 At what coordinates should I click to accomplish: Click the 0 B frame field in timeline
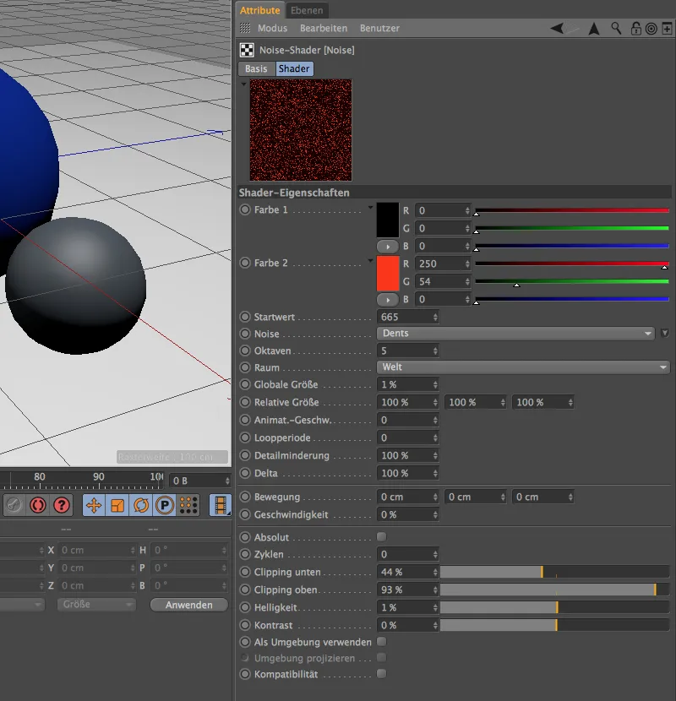coord(199,481)
